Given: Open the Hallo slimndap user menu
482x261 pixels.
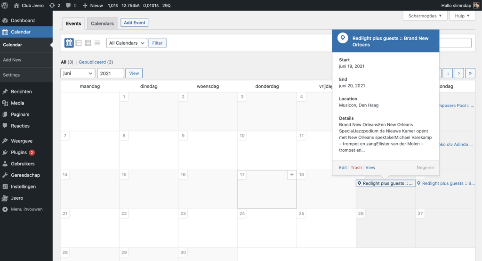Looking at the screenshot, I should tap(460, 5).
